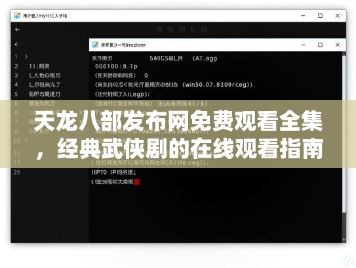Image resolution: width=356 pixels, height=268 pixels.
Task: Select the text "(win50.07.8209rceg))"
Action: [x=217, y=85]
